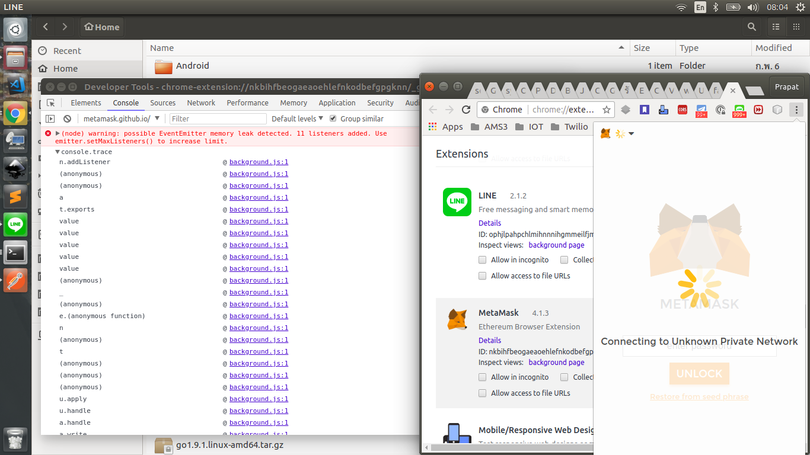Viewport: 810px width, 455px height.
Task: Open the LINE app in the dock
Action: pyautogui.click(x=15, y=224)
